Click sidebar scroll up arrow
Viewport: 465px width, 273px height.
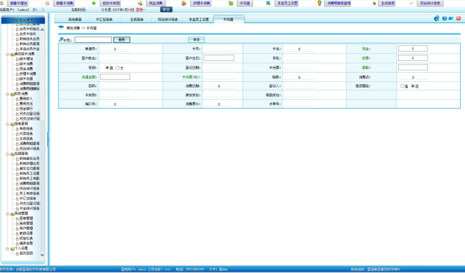42,30
